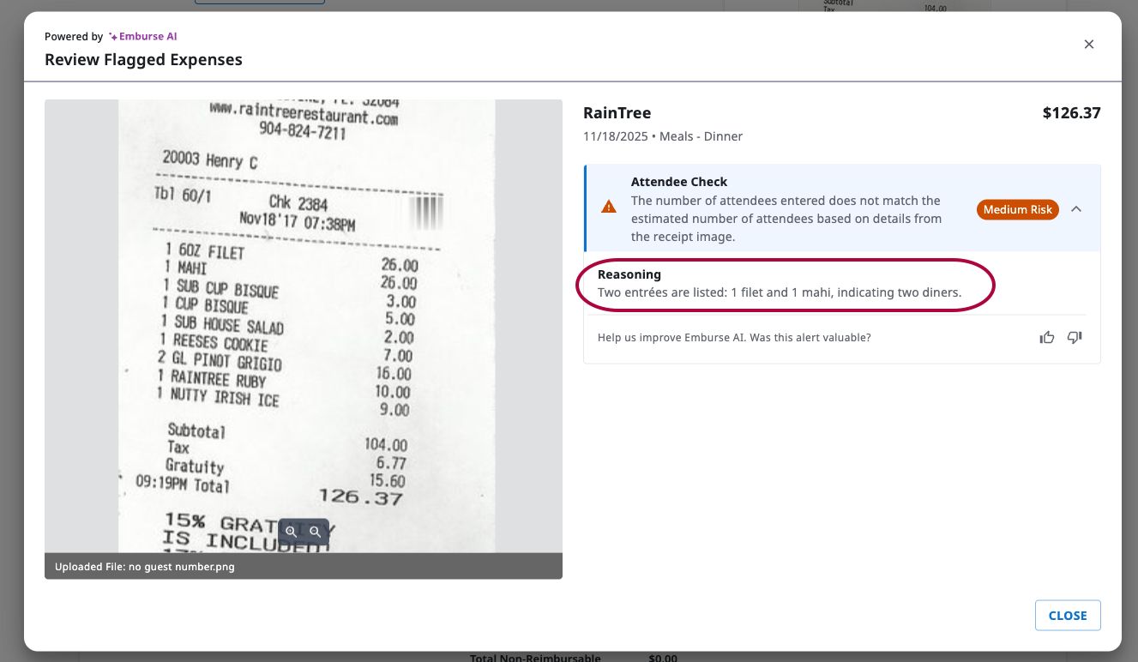Click the Attendee Check heading
Viewport: 1138px width, 662px height.
click(x=679, y=182)
